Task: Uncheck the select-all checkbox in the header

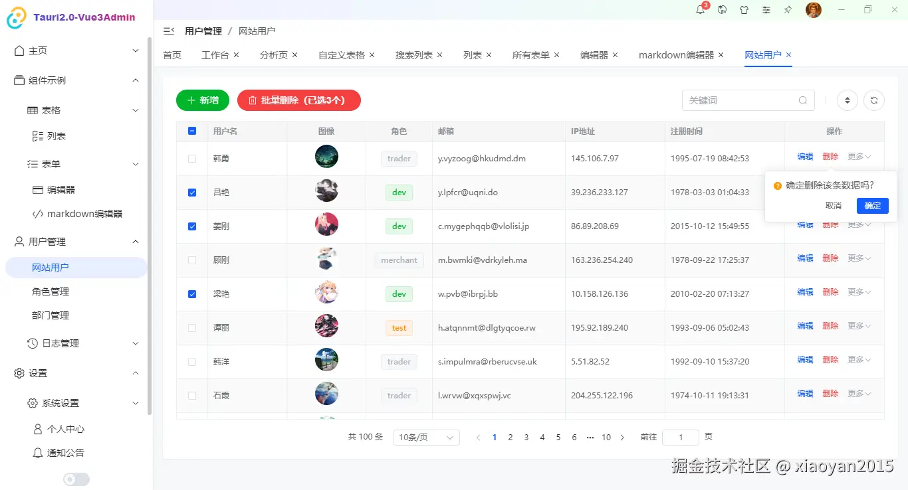Action: tap(191, 131)
